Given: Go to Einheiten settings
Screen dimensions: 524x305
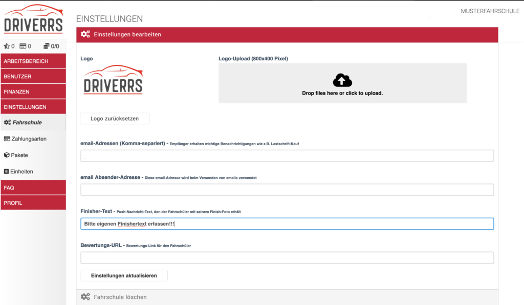Looking at the screenshot, I should [33, 172].
